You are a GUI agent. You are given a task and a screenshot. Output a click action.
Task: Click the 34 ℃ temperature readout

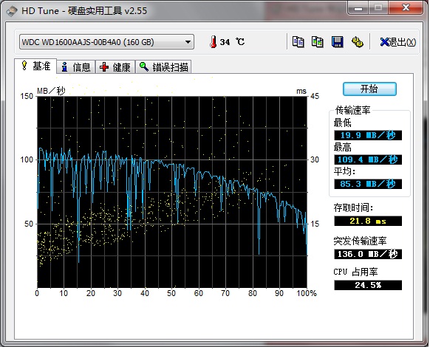click(x=232, y=42)
